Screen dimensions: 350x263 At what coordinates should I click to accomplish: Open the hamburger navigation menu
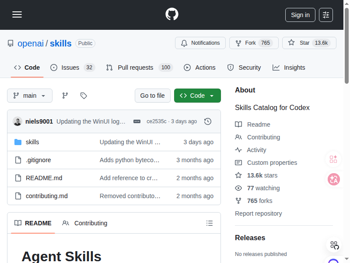click(17, 14)
